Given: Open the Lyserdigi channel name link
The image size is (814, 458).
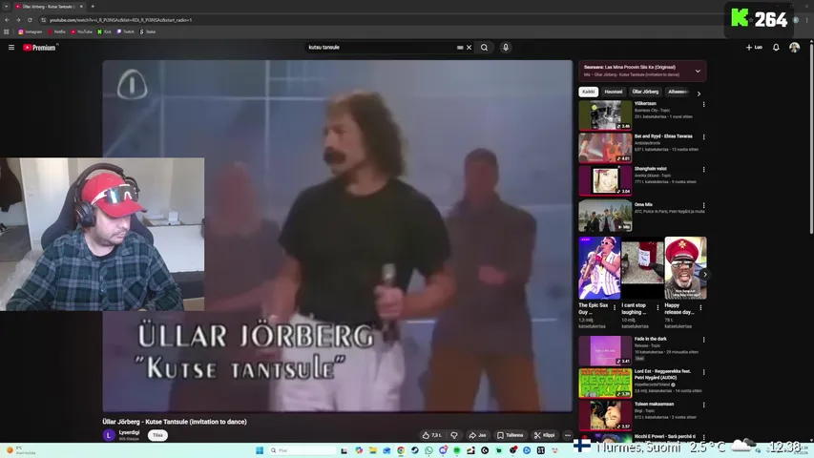Looking at the screenshot, I should tap(129, 432).
